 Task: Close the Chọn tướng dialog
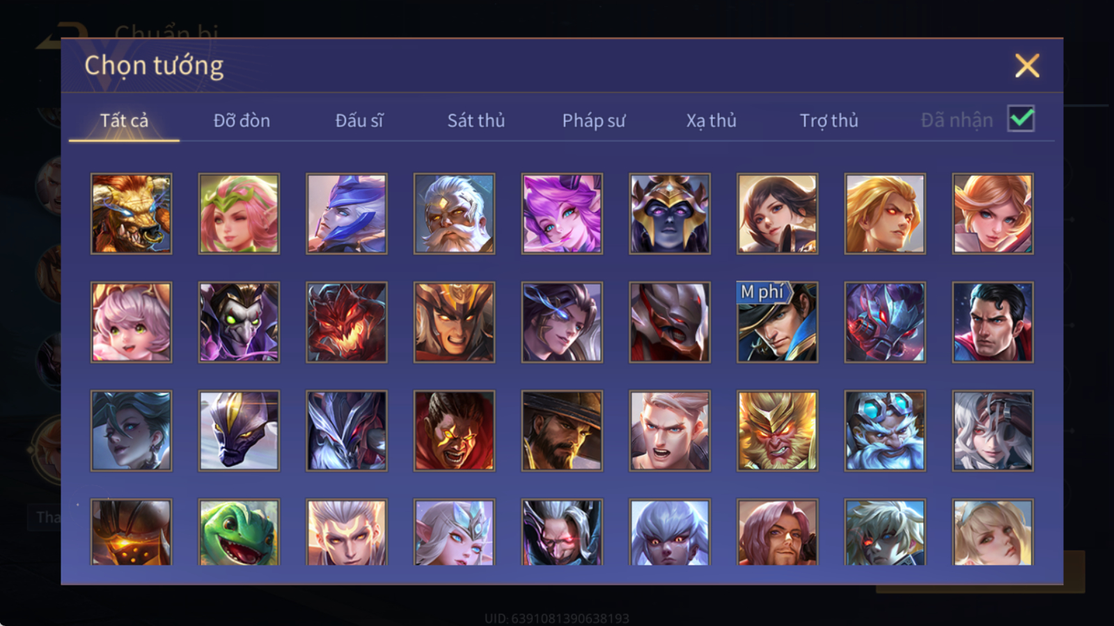click(1027, 66)
